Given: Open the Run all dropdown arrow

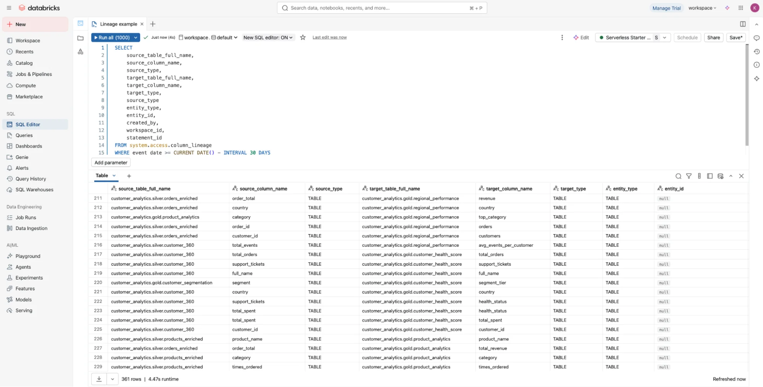Looking at the screenshot, I should [x=136, y=37].
